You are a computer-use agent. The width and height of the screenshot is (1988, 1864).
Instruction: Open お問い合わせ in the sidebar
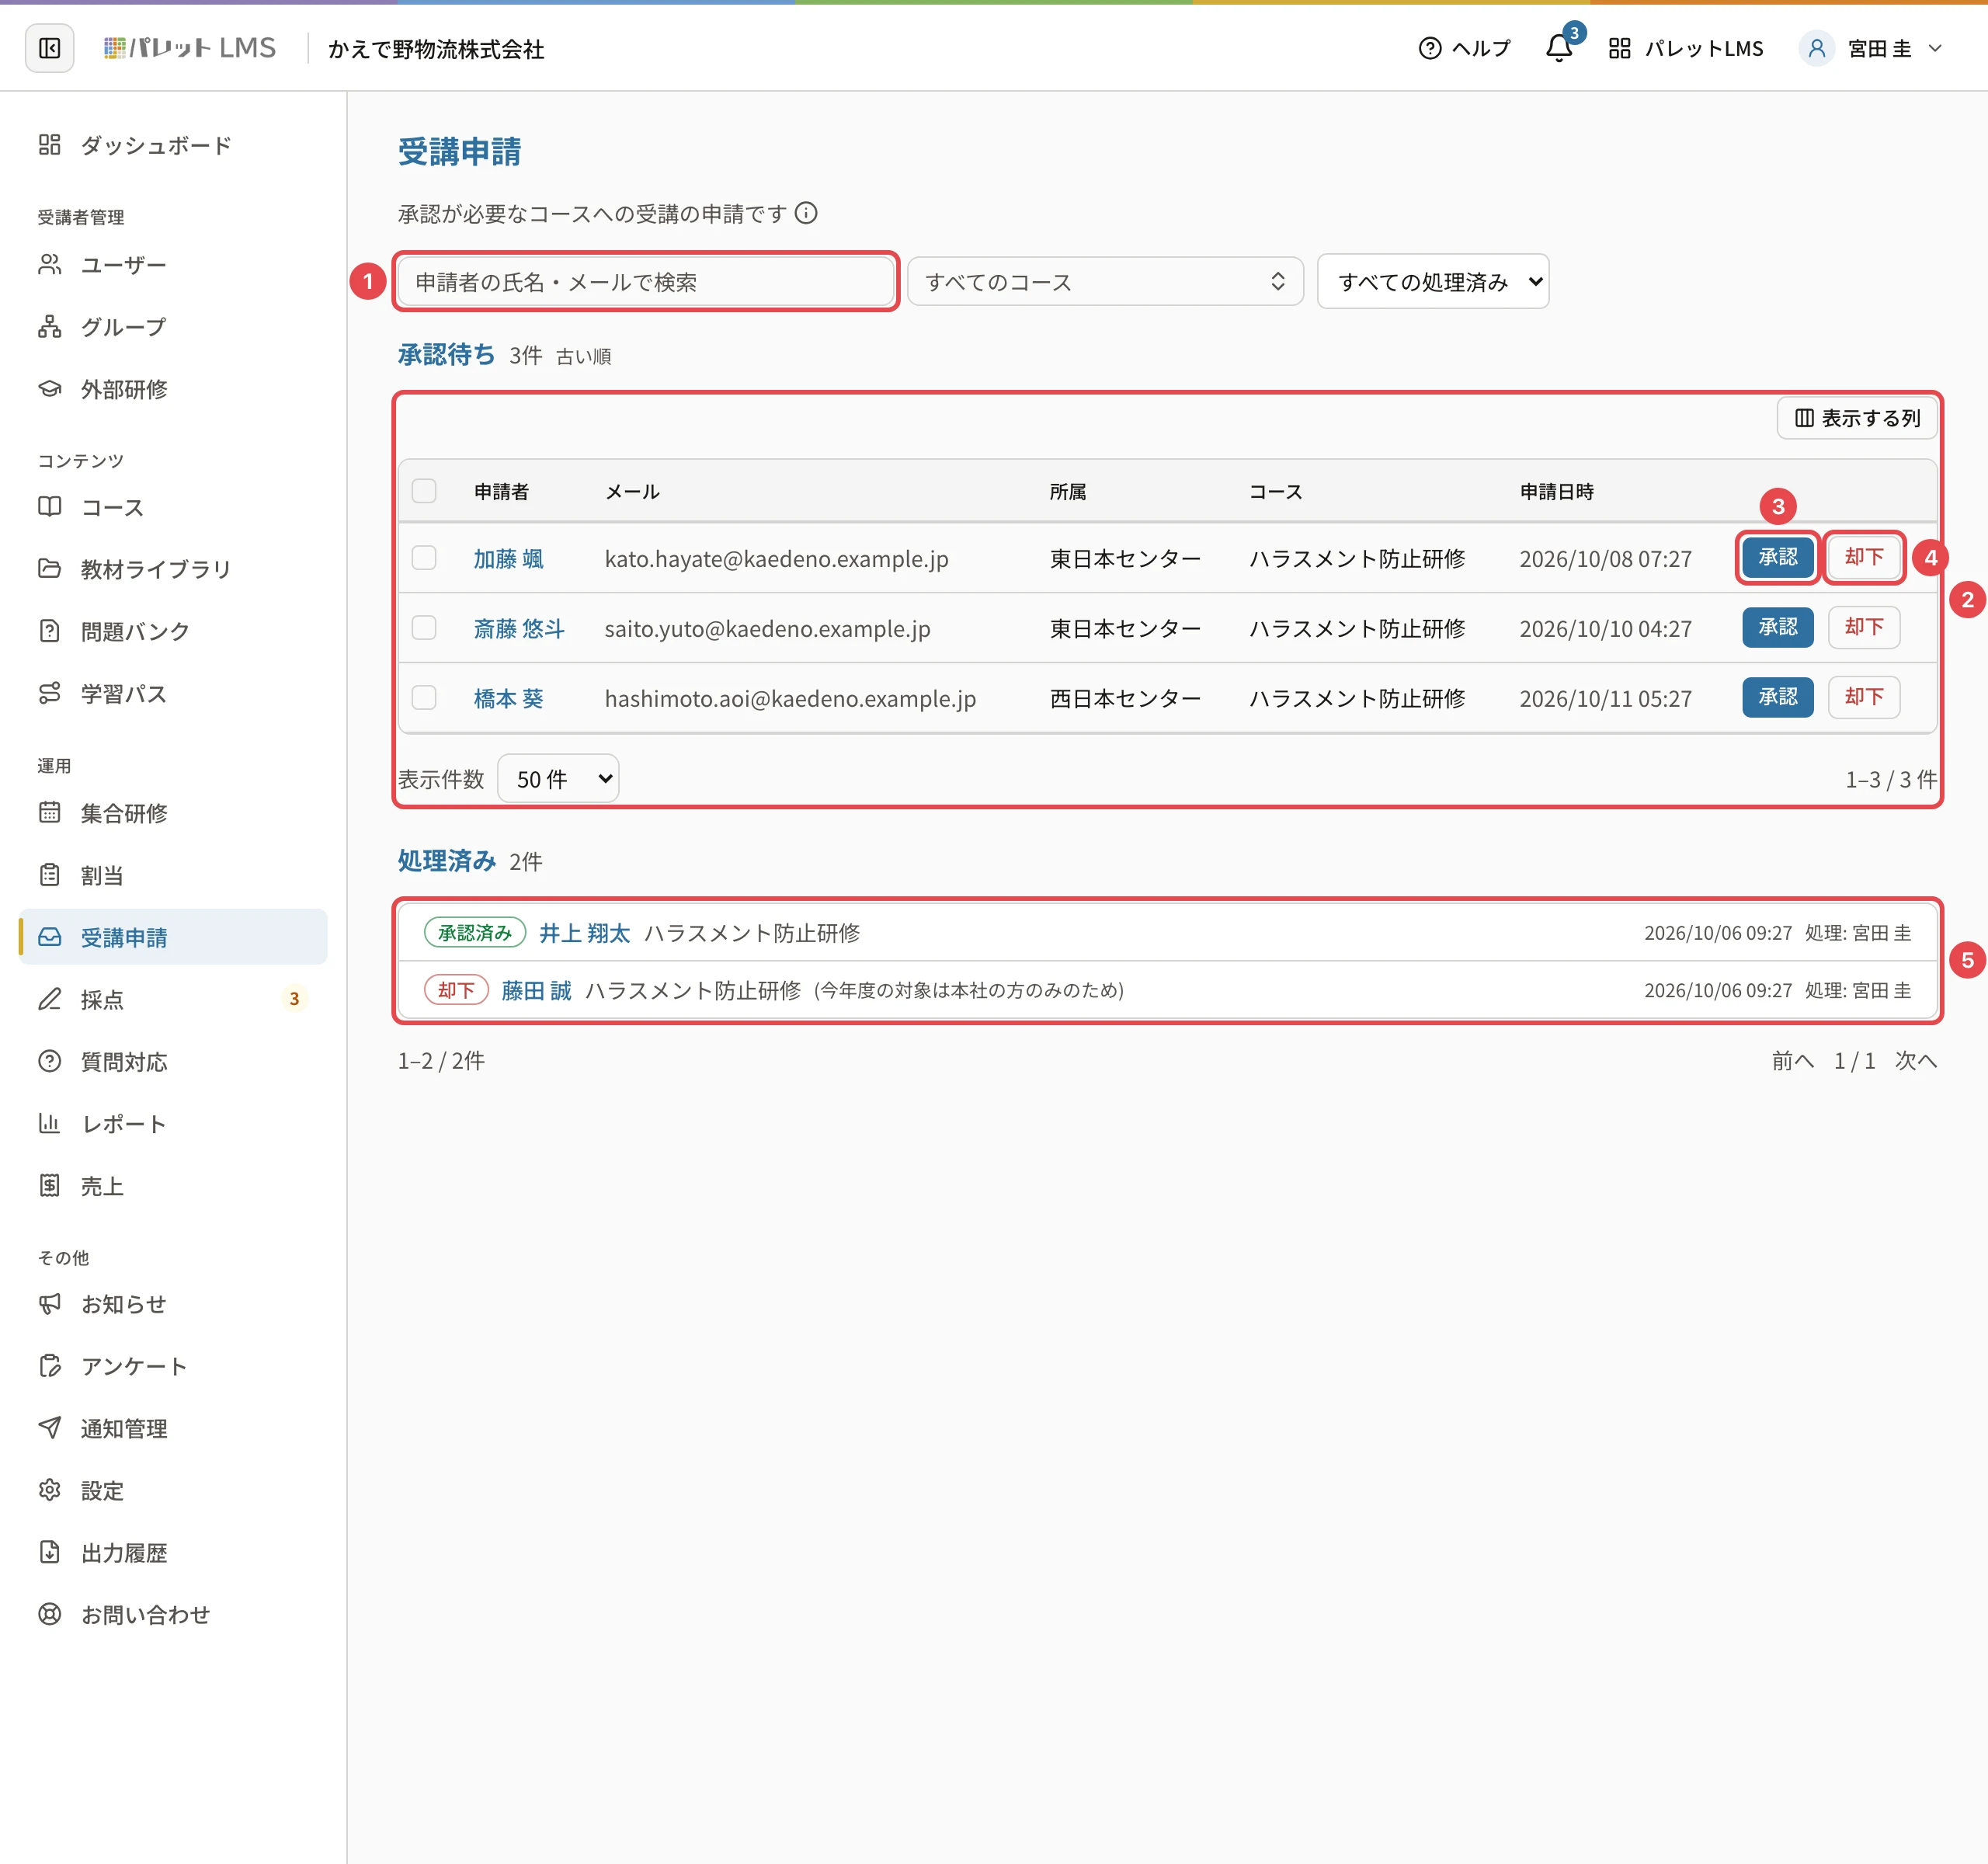(173, 1614)
